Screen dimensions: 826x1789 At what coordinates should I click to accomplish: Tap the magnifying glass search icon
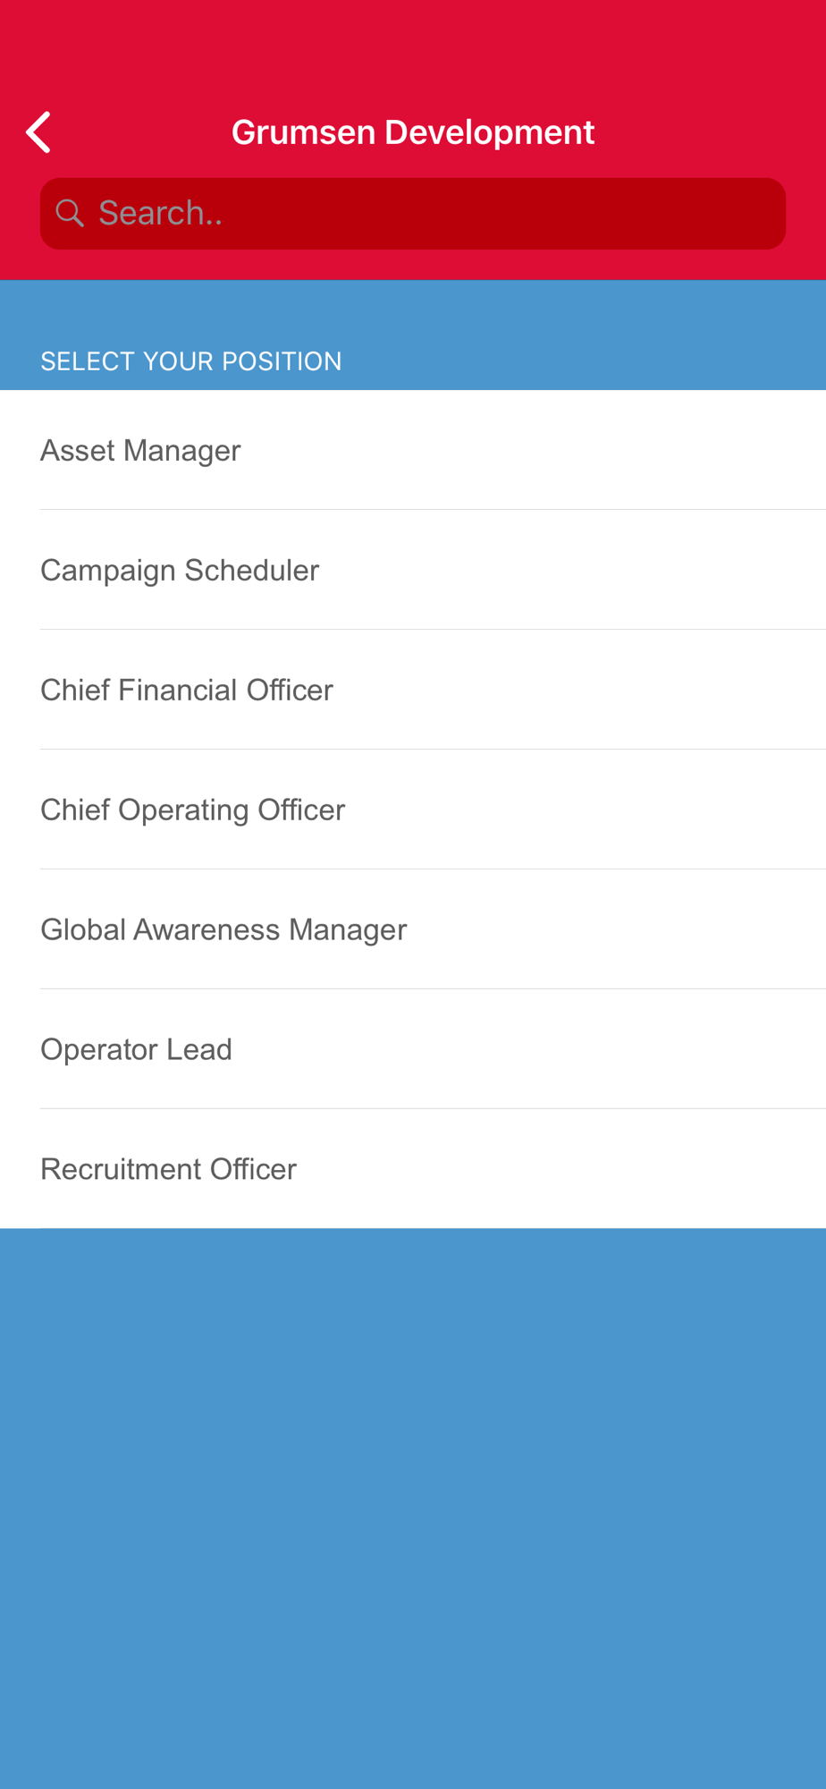(70, 213)
